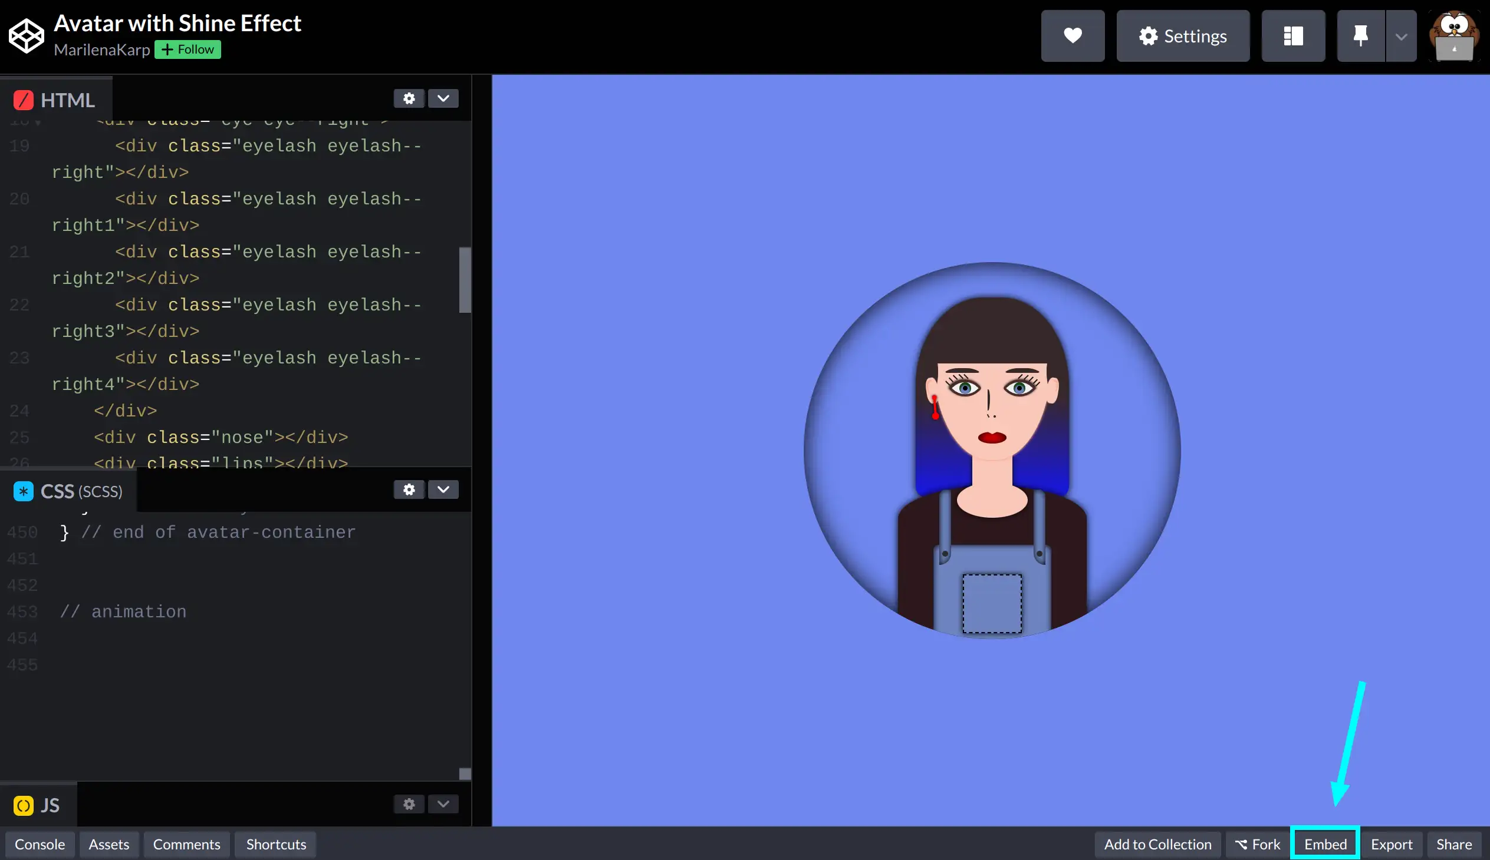Click the closing </div> on line 24
Image resolution: width=1490 pixels, height=860 pixels.
click(x=126, y=411)
